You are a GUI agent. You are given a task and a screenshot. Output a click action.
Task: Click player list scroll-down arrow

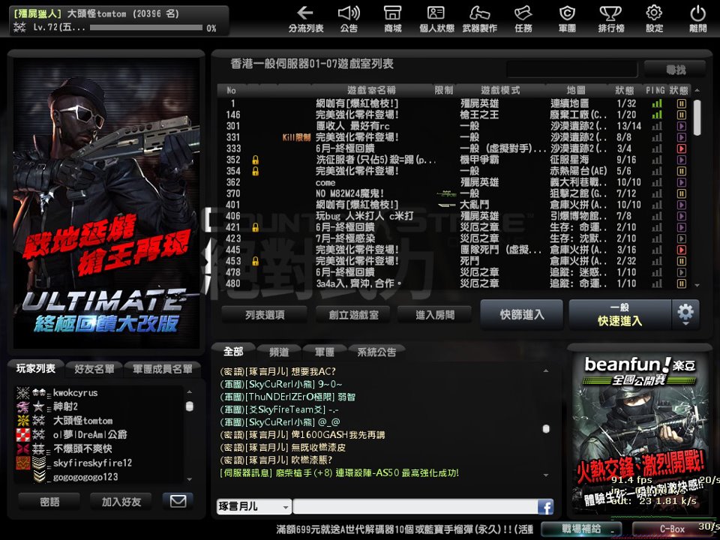tap(189, 479)
